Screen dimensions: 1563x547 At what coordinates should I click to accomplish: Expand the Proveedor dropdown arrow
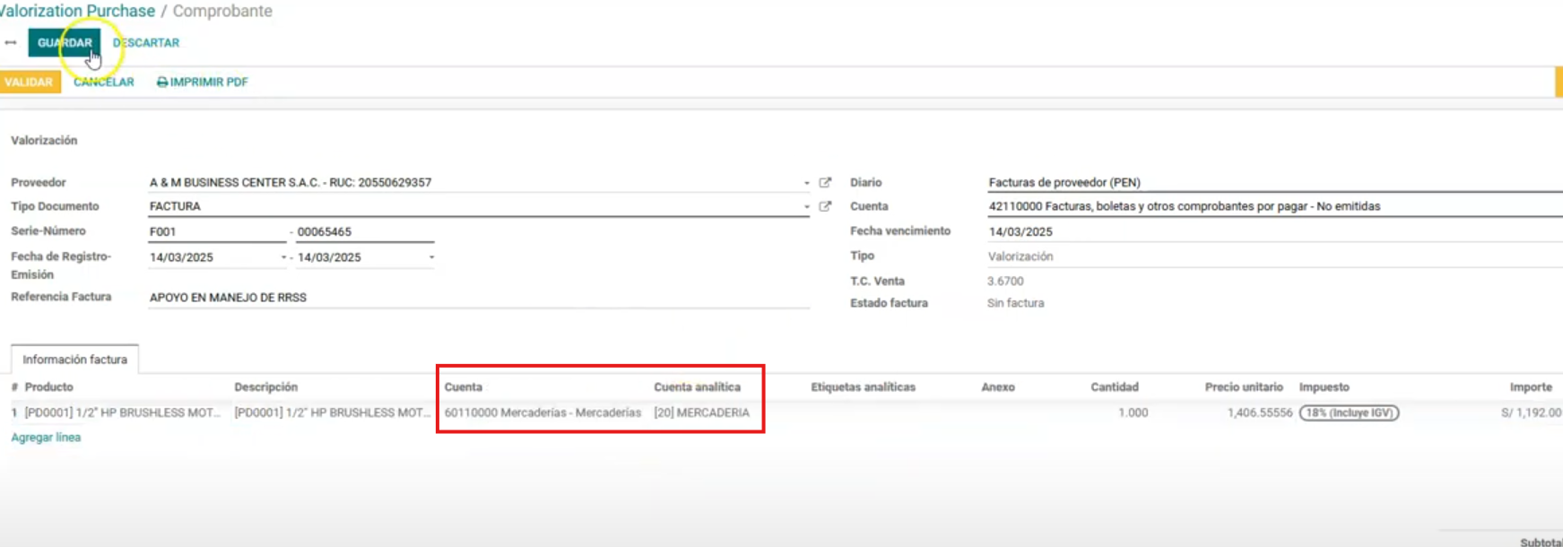coord(806,183)
